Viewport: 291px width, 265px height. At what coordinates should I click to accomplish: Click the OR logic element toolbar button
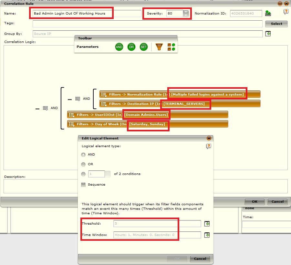pos(131,47)
